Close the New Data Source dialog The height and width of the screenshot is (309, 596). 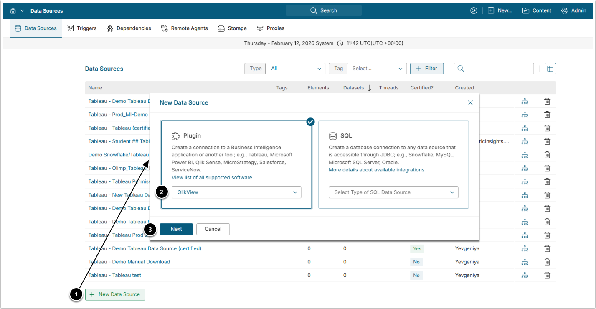point(470,103)
